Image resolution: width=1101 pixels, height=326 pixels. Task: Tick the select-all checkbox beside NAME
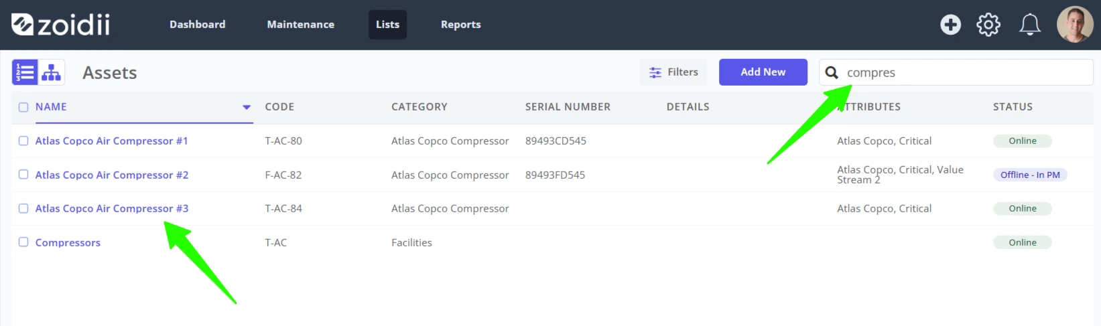point(23,107)
